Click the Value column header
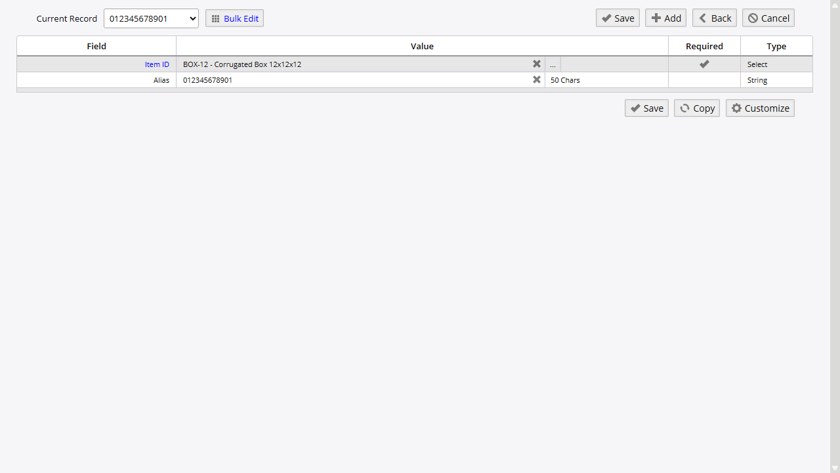The height and width of the screenshot is (473, 840). tap(422, 46)
